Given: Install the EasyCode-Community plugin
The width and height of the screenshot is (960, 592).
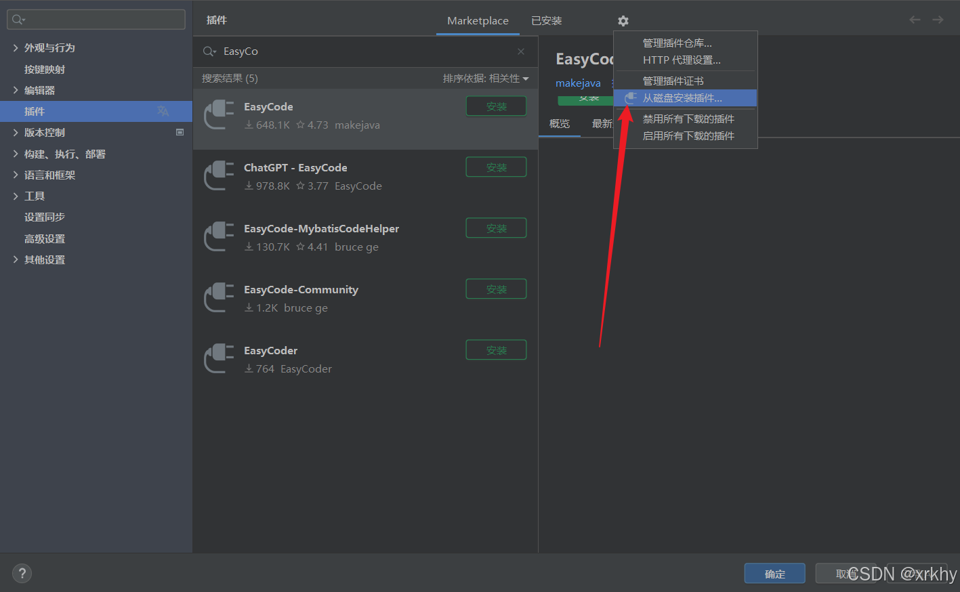Looking at the screenshot, I should pyautogui.click(x=496, y=289).
